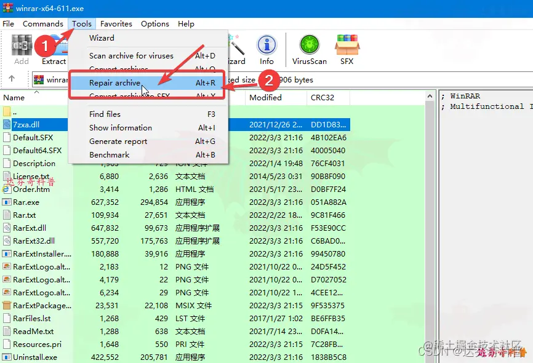Select Scan archive for viruses

(x=148, y=56)
